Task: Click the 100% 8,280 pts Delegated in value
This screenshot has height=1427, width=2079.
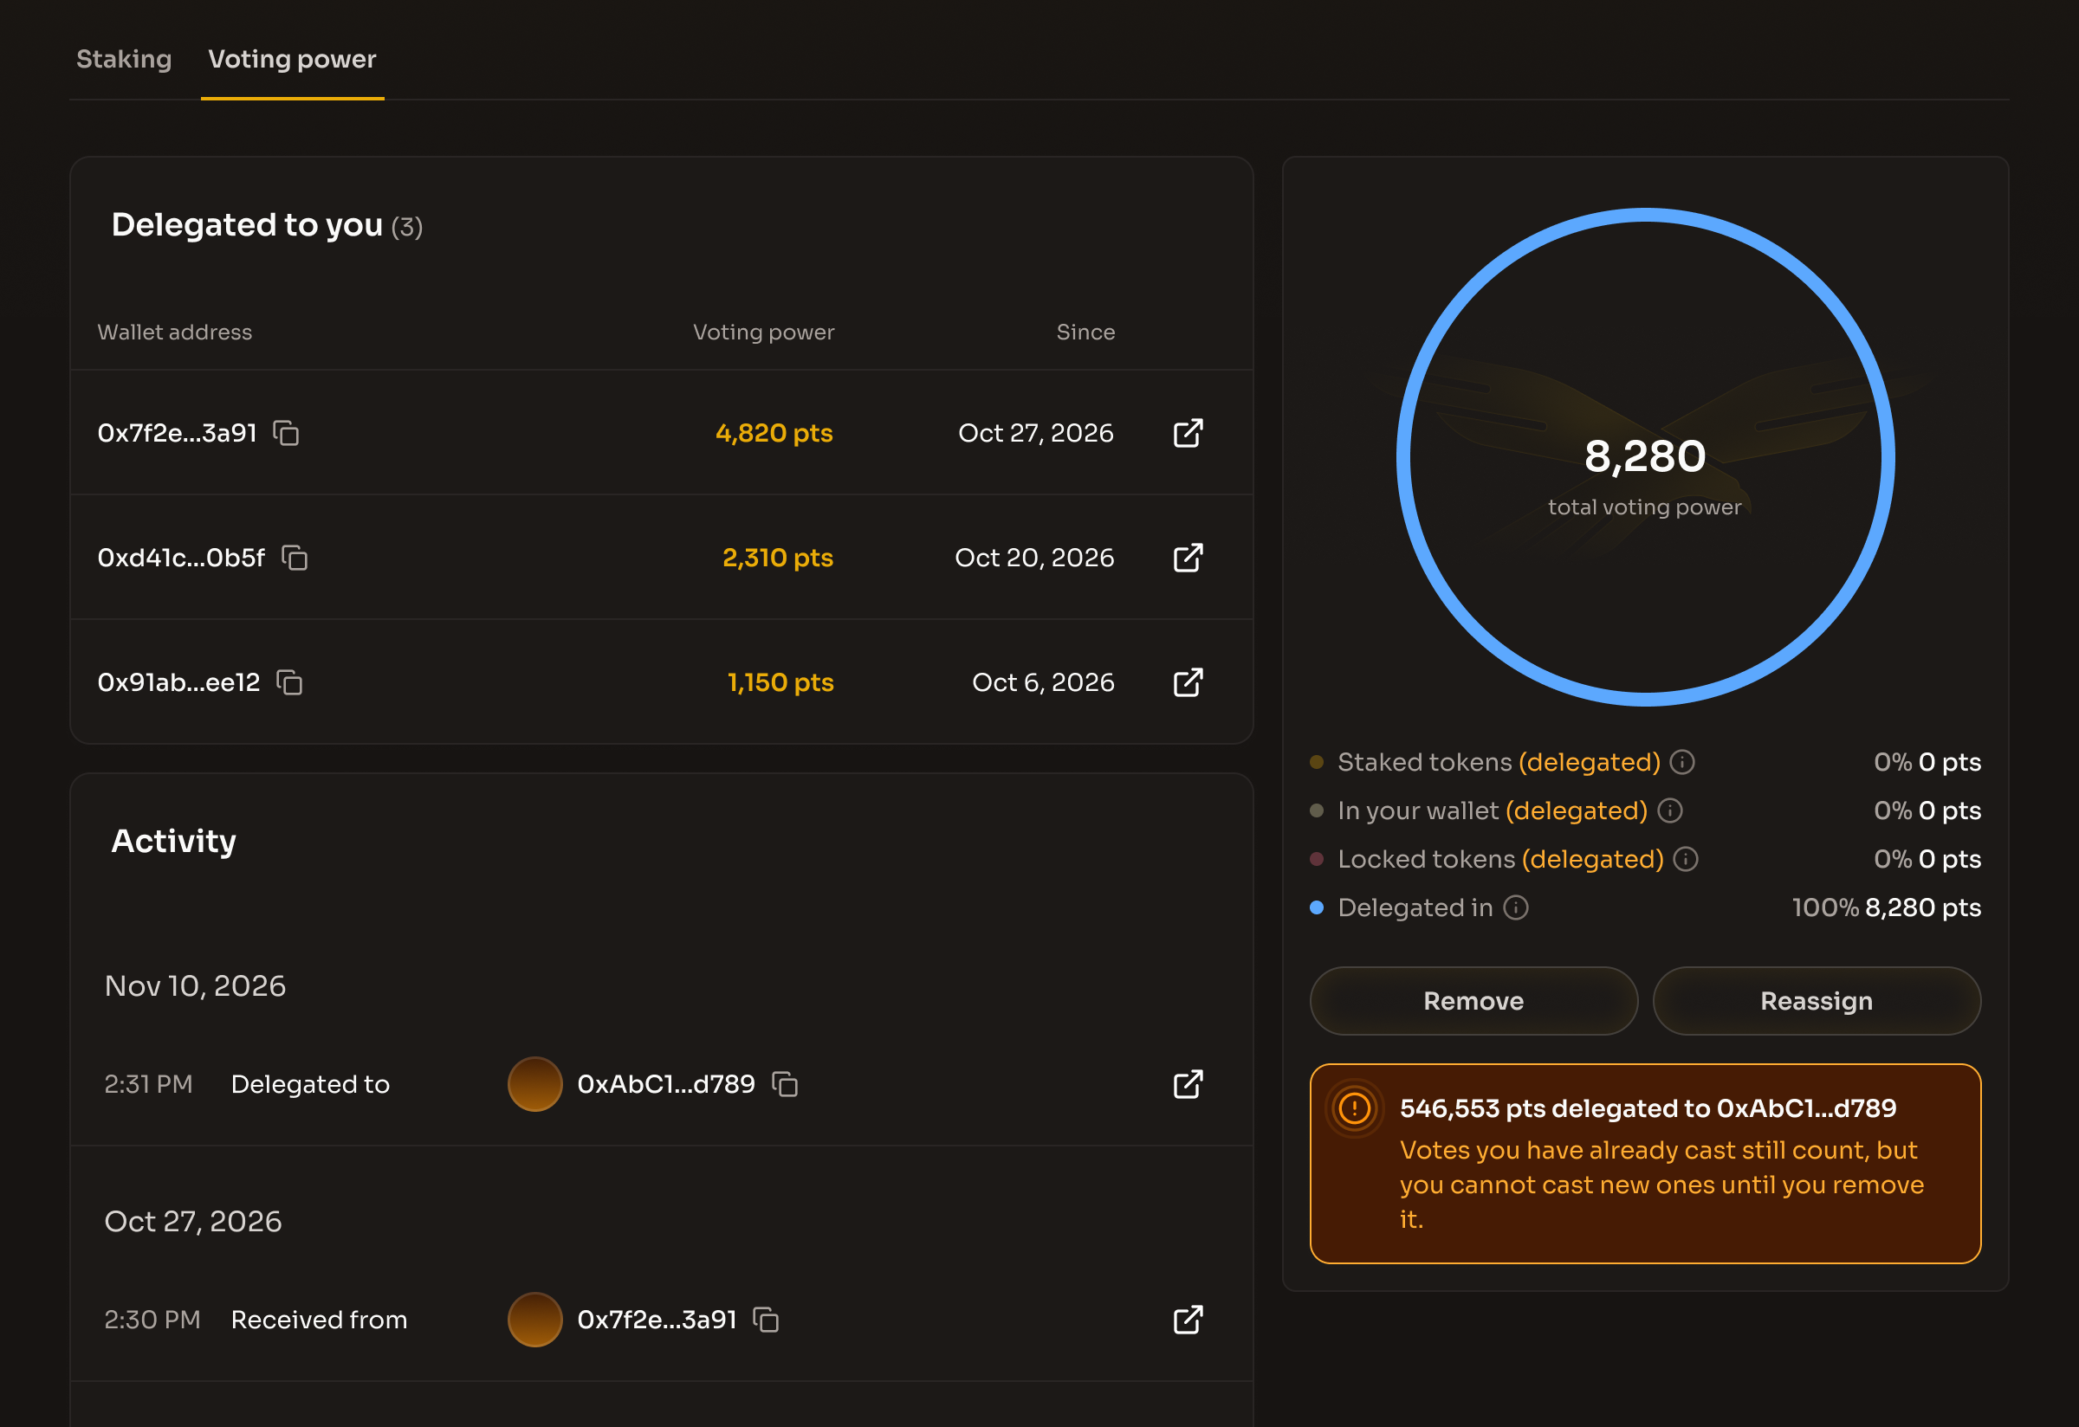Action: (1886, 908)
